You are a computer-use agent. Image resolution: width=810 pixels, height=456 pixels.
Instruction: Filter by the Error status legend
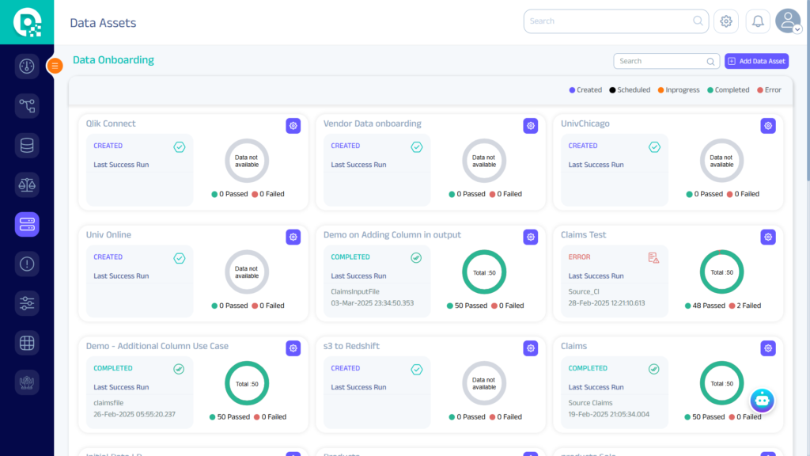pos(769,90)
